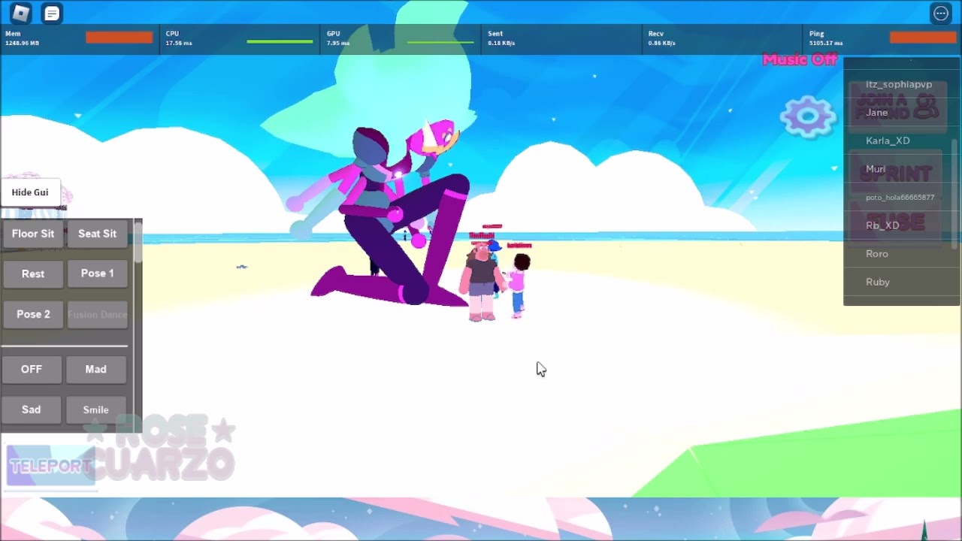Click the Fusion Dance button
The image size is (962, 541).
pos(97,314)
